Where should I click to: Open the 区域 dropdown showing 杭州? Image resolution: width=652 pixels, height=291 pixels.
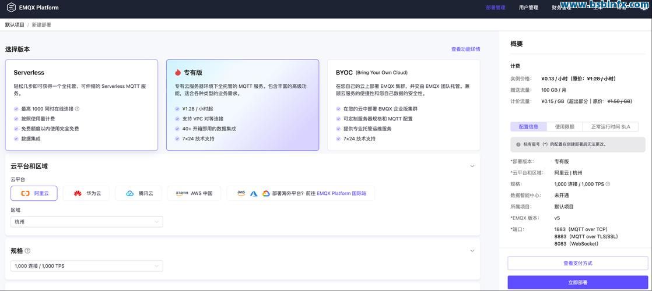(x=87, y=222)
